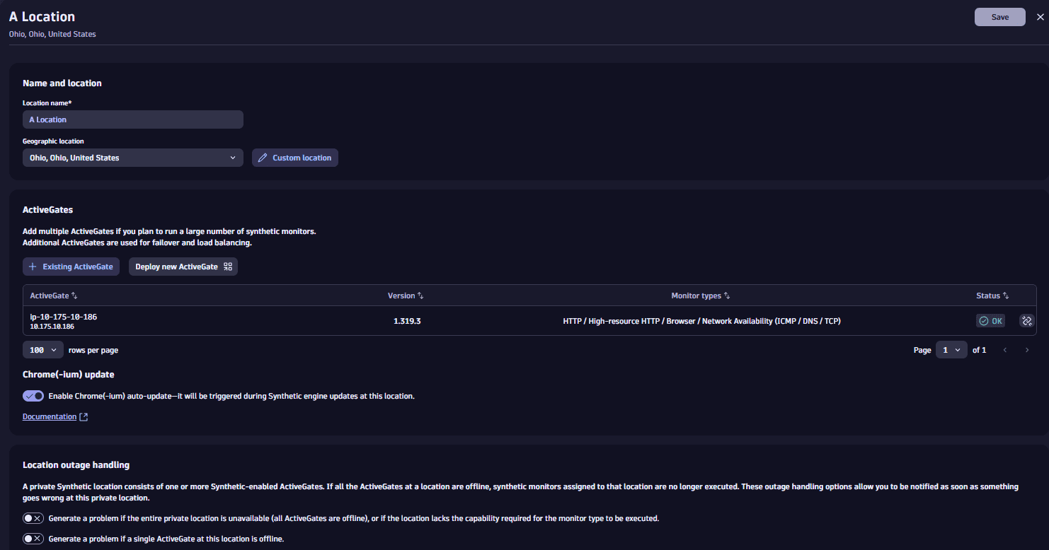1049x550 pixels.
Task: Enable problem if single ActiveGate is offline
Action: [33, 539]
